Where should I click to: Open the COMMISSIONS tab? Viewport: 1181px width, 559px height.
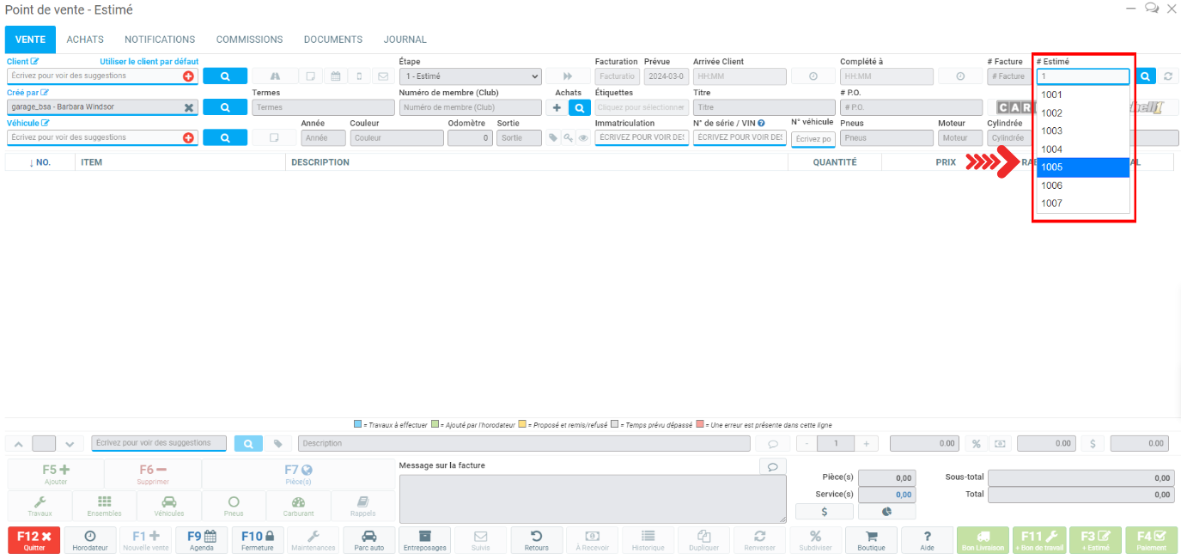(249, 39)
